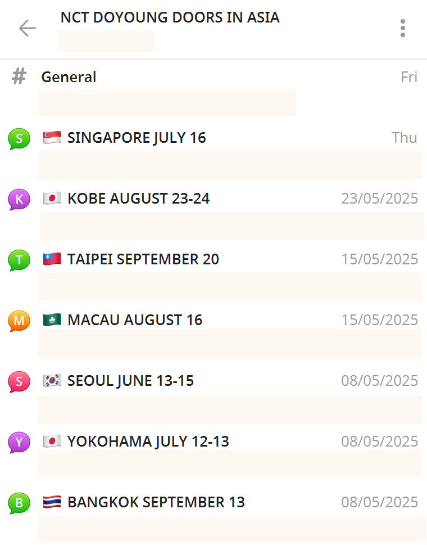The height and width of the screenshot is (545, 427).
Task: Open the General topic
Action: click(x=69, y=77)
